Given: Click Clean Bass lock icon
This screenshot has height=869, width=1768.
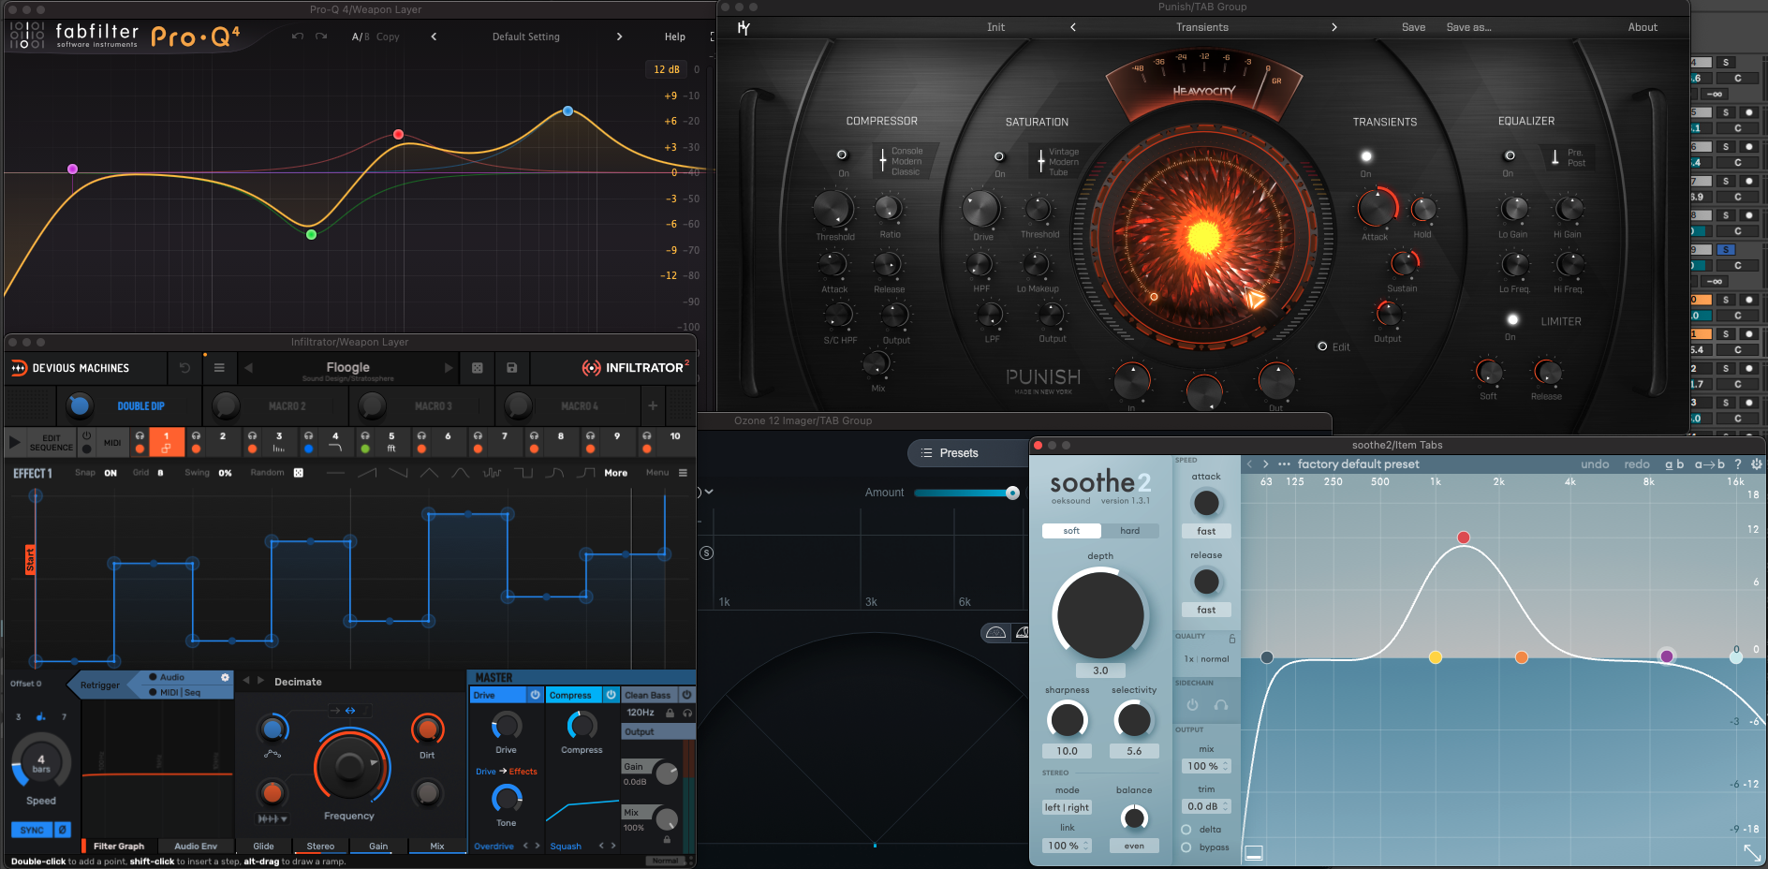Looking at the screenshot, I should (x=670, y=713).
